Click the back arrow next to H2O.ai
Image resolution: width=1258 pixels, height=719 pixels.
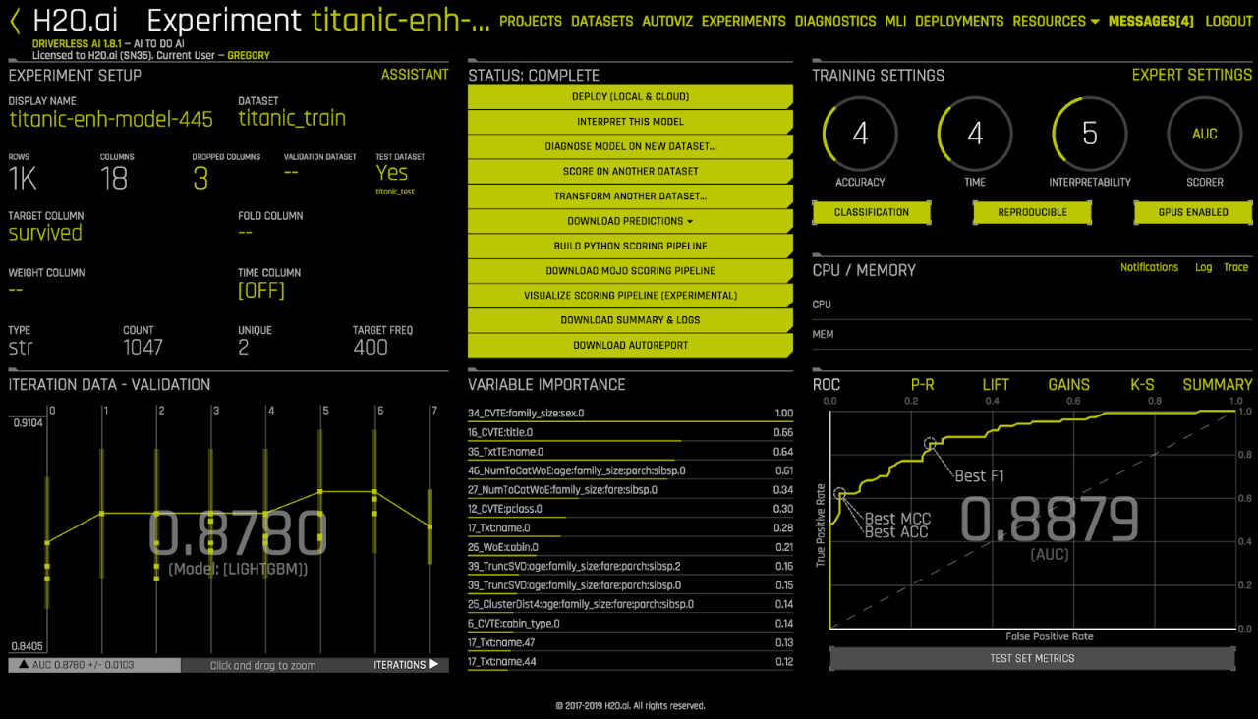[x=15, y=22]
